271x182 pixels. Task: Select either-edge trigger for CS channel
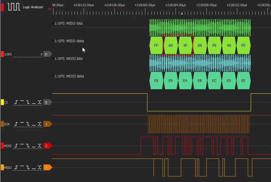[40, 102]
